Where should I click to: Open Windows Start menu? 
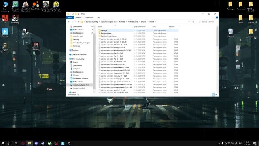pos(3,143)
